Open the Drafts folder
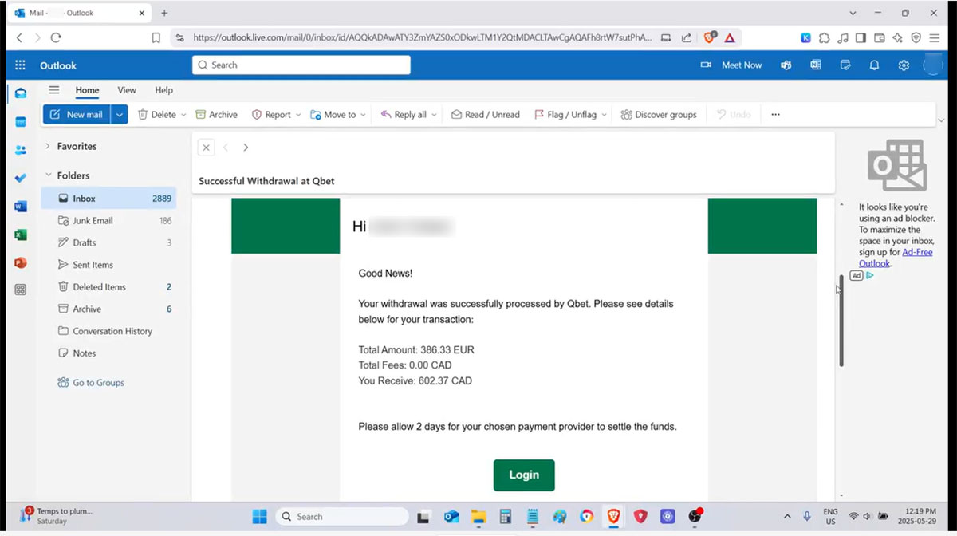This screenshot has height=536, width=957. tap(108, 242)
